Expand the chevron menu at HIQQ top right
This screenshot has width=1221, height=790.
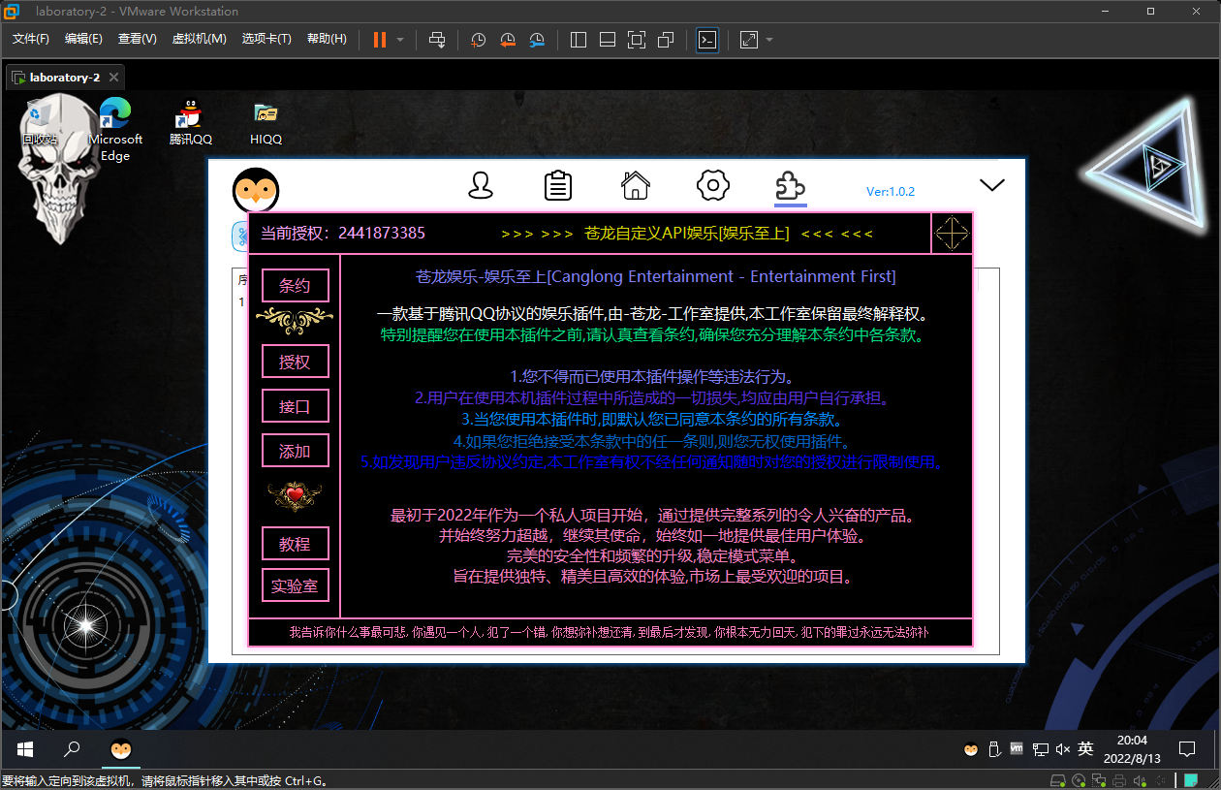tap(992, 184)
